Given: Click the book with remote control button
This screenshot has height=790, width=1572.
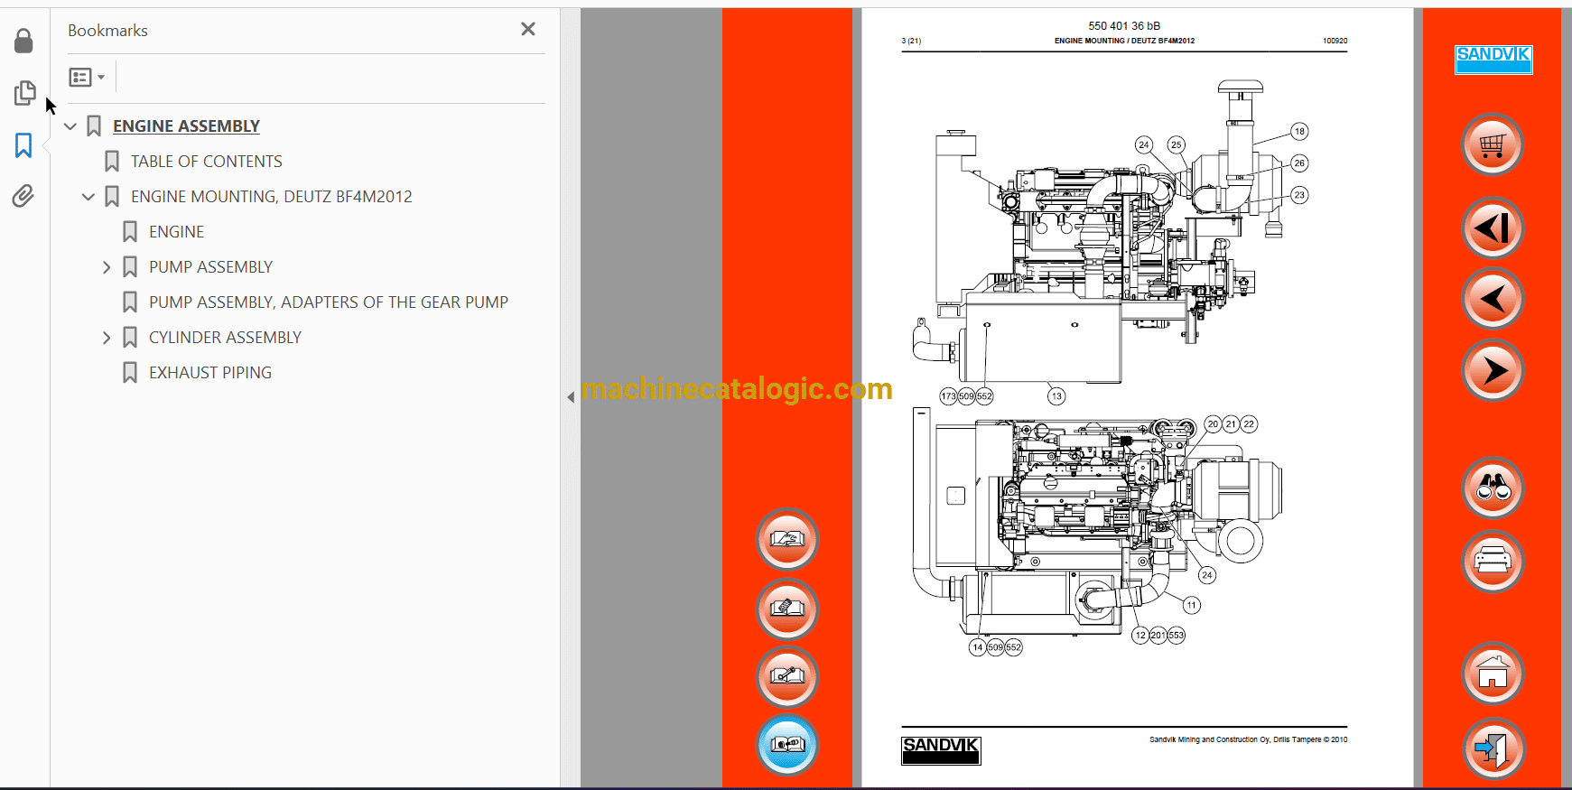Looking at the screenshot, I should (x=787, y=609).
